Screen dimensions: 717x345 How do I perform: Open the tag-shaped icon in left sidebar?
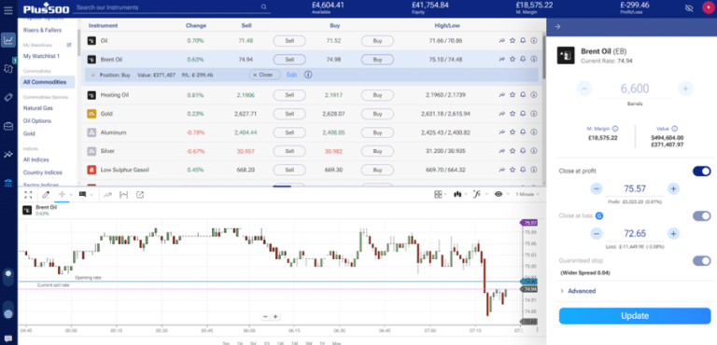pos(8,97)
